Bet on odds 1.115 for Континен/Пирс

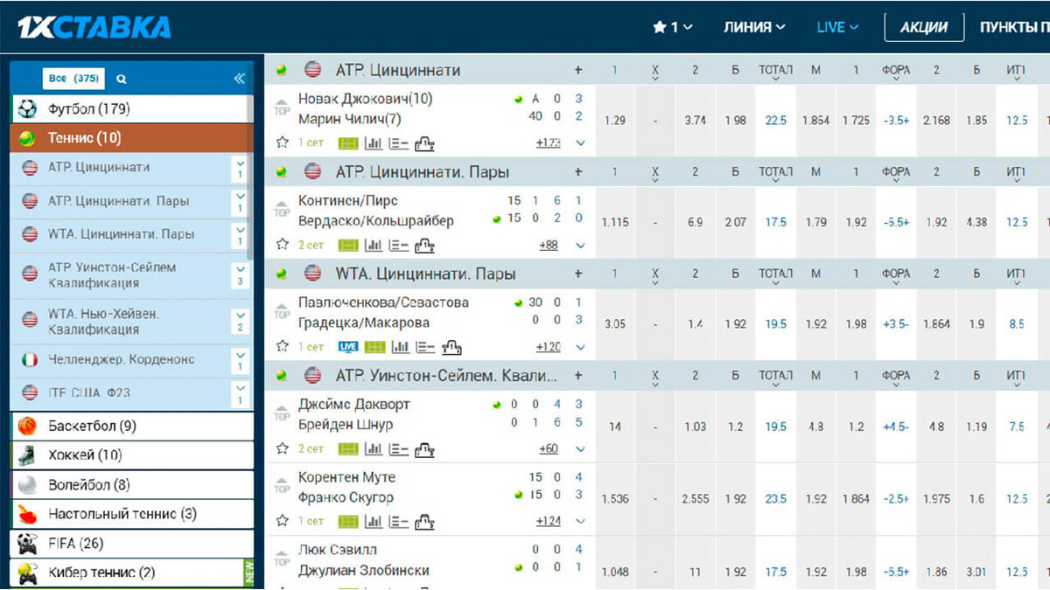click(615, 222)
